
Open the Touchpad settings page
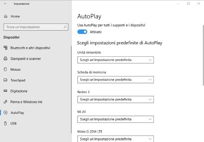(x=18, y=80)
